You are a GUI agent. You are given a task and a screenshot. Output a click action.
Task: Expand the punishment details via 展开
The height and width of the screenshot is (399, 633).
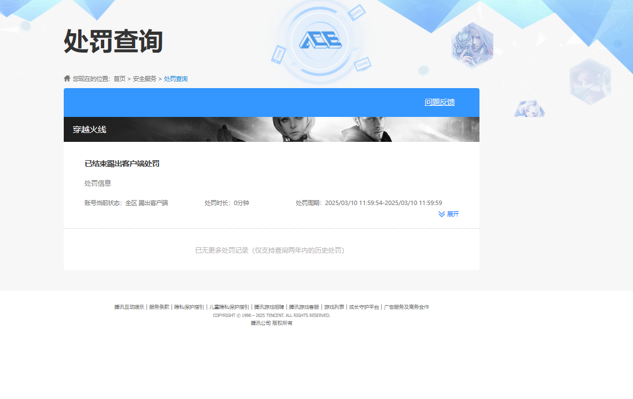click(x=453, y=213)
